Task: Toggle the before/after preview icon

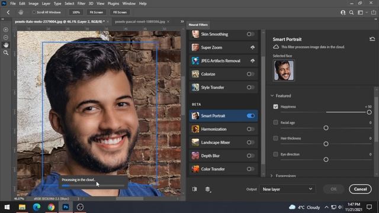Action: [195, 189]
